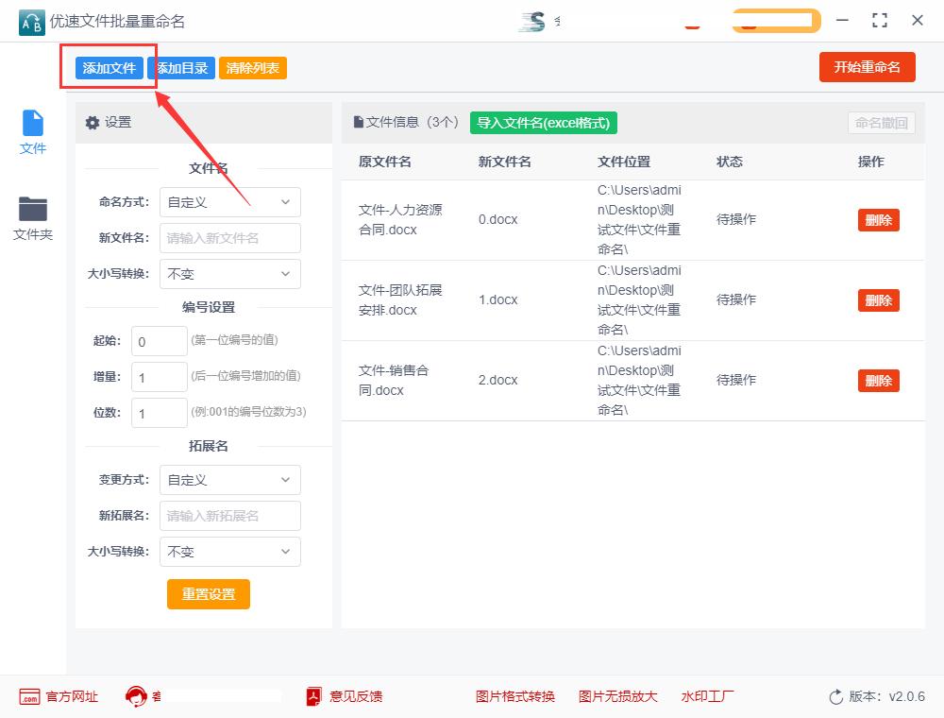Click 导入文件名(excel格式) button
The width and height of the screenshot is (944, 718).
(543, 123)
